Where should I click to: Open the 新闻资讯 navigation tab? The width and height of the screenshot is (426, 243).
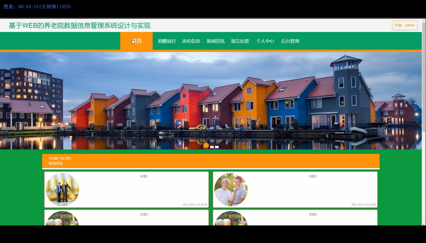[x=216, y=41]
